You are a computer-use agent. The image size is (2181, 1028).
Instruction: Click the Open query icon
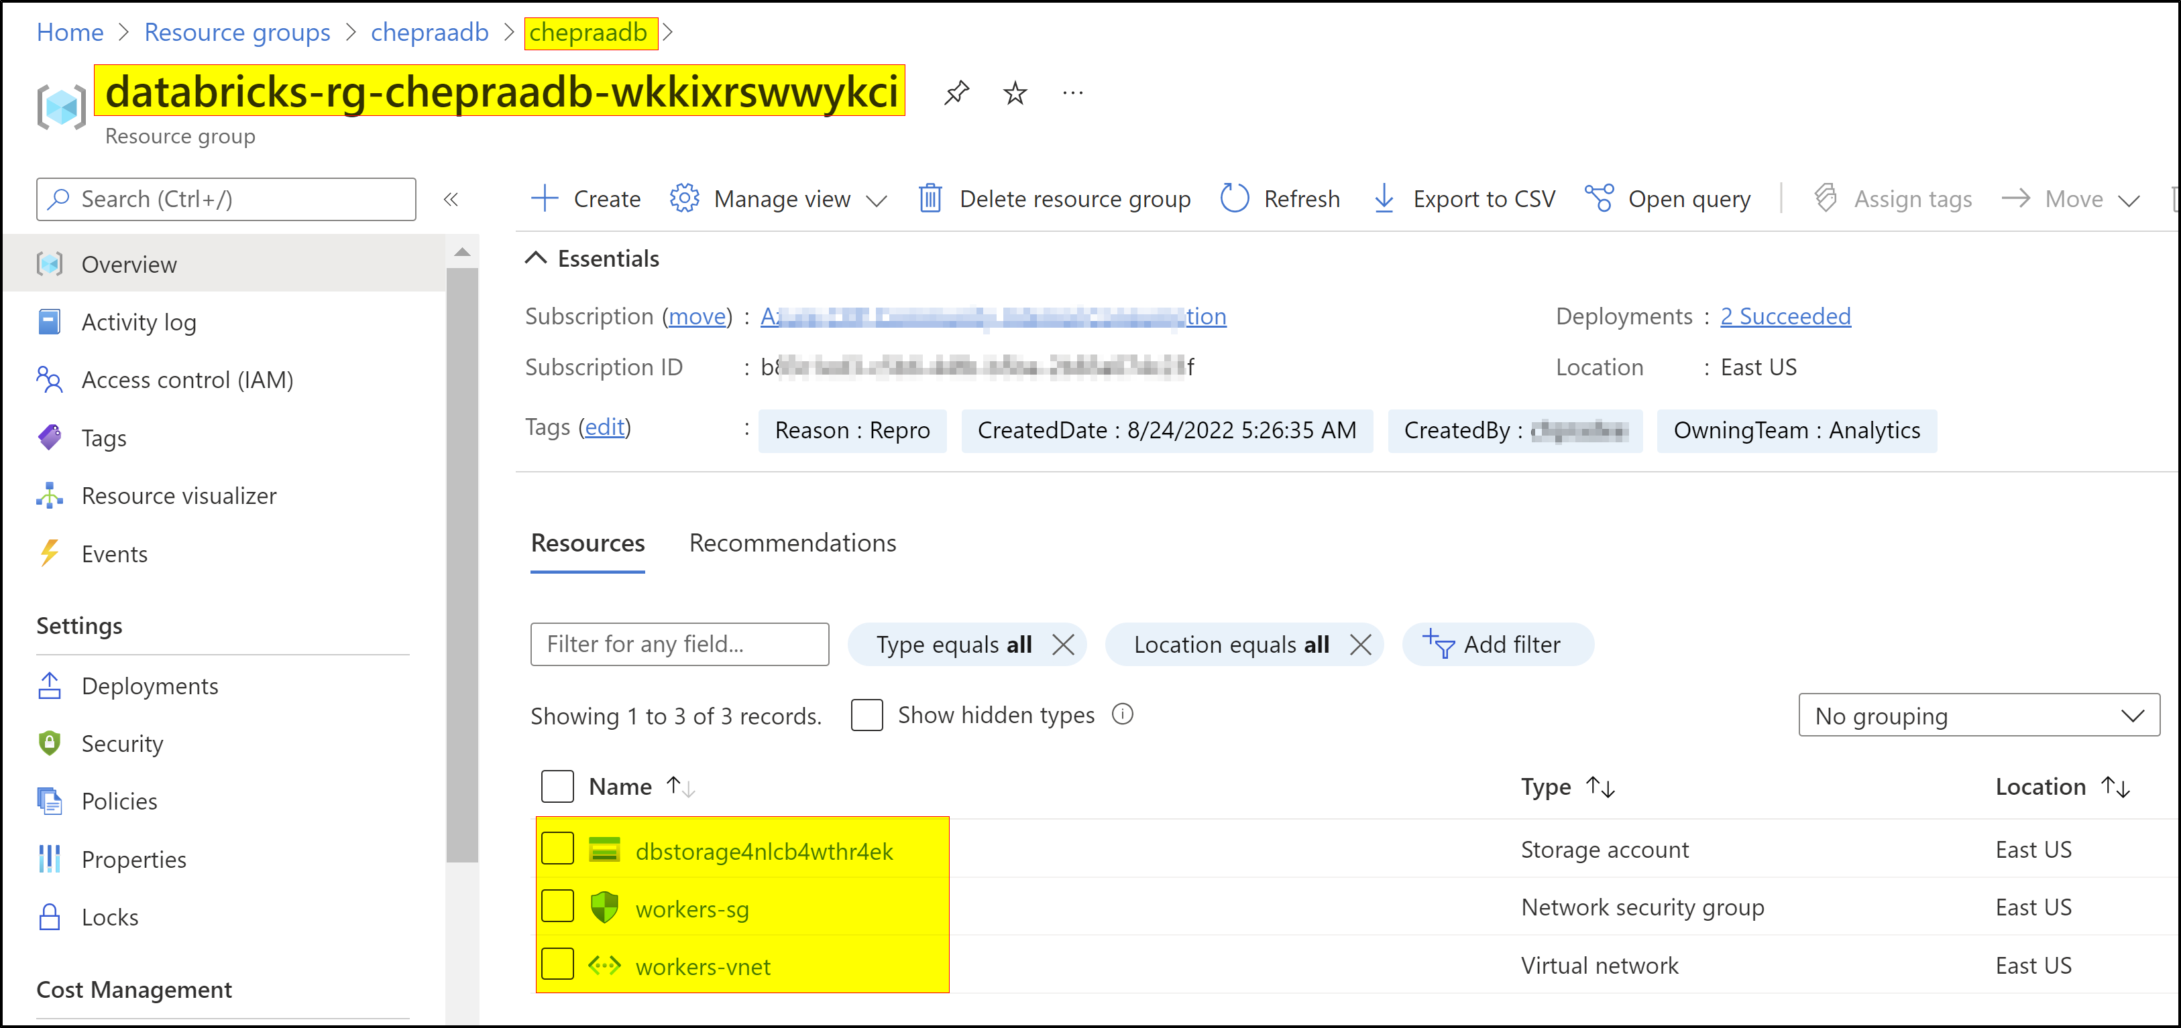click(1598, 198)
